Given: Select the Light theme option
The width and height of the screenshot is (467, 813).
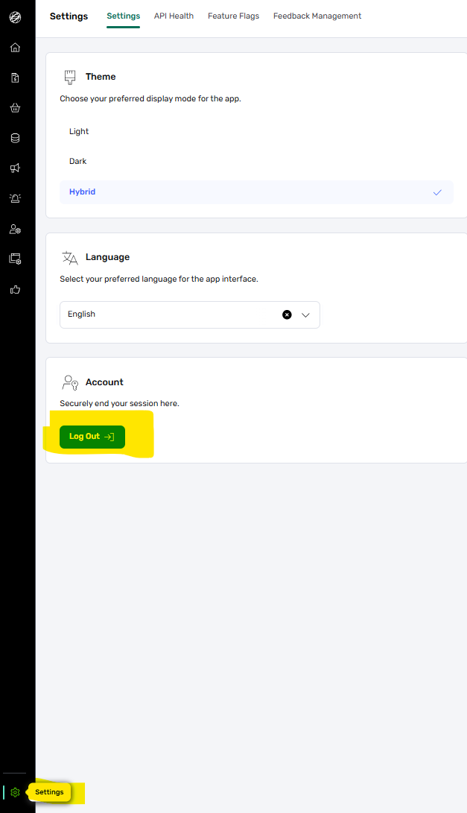Looking at the screenshot, I should [256, 132].
